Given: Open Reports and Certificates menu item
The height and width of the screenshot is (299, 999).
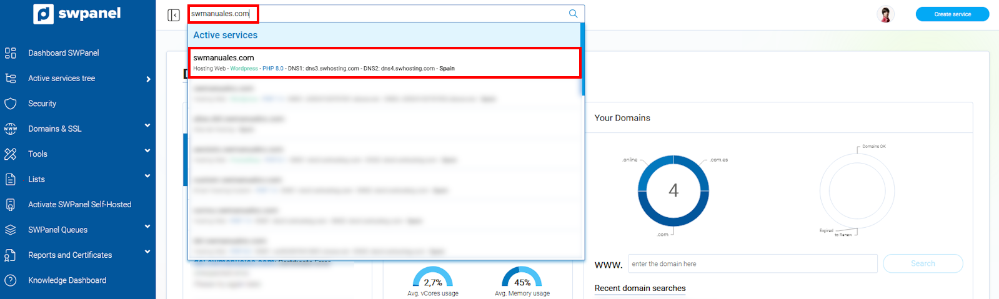Looking at the screenshot, I should click(x=70, y=255).
